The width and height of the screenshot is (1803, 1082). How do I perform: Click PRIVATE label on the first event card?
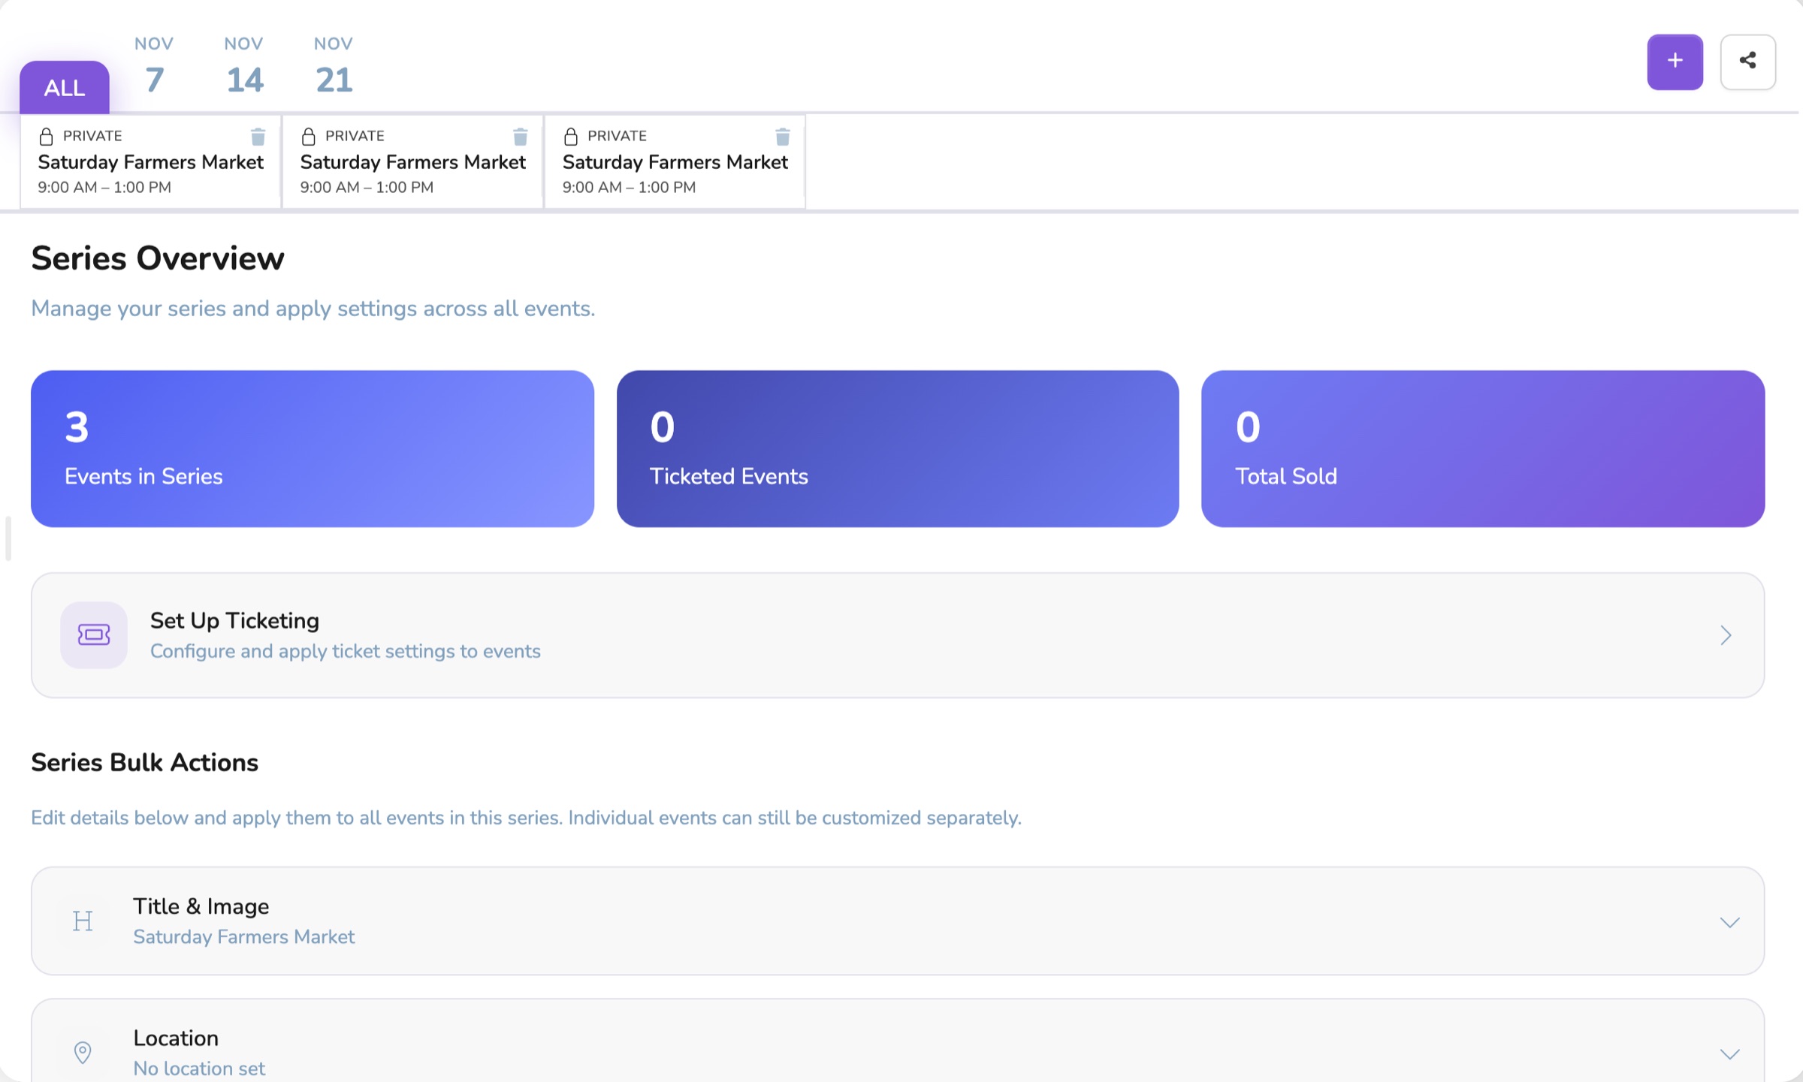pos(92,136)
